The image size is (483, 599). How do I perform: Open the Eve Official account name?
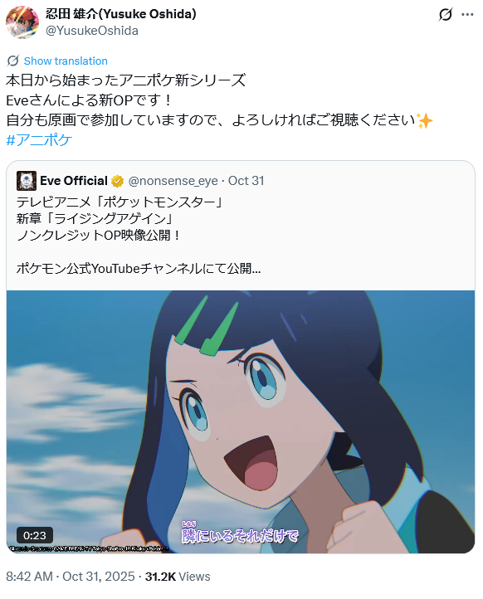74,181
